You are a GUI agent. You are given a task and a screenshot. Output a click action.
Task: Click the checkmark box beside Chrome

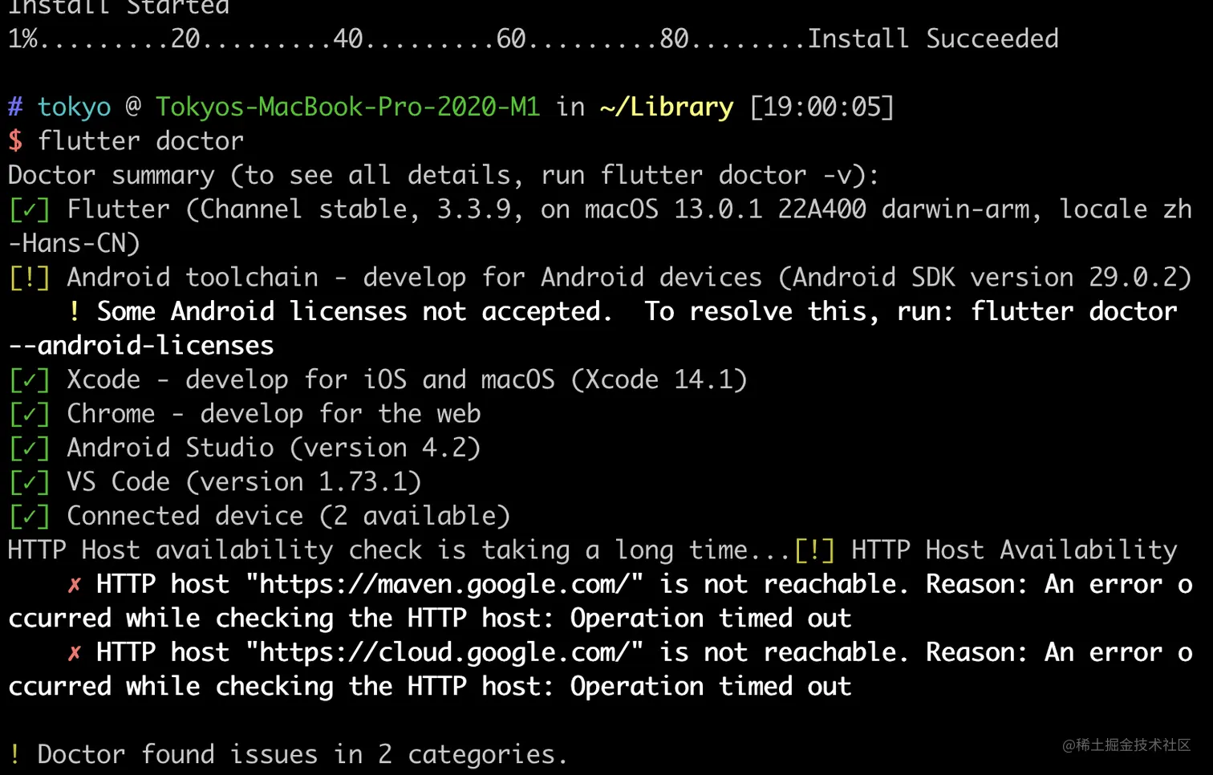[29, 414]
